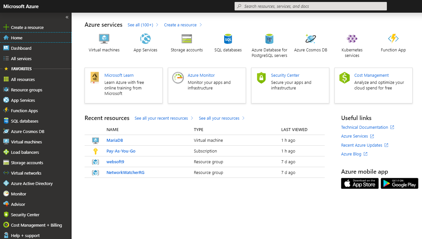The height and width of the screenshot is (239, 422).
Task: Open the Security Center card link
Action: coord(285,75)
